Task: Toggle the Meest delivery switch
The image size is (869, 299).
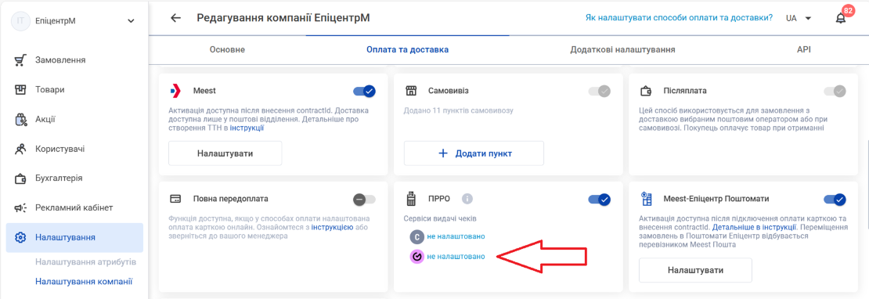Action: [x=364, y=92]
